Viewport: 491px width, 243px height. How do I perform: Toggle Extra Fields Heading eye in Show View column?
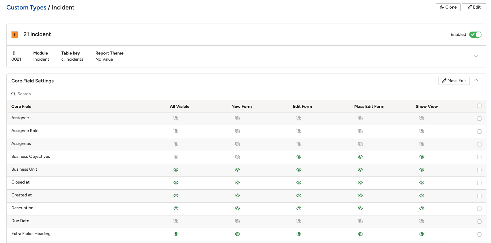422,234
